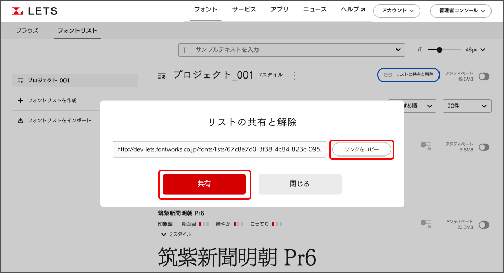Click add-to-list icon on first font row

pyautogui.click(x=426, y=147)
